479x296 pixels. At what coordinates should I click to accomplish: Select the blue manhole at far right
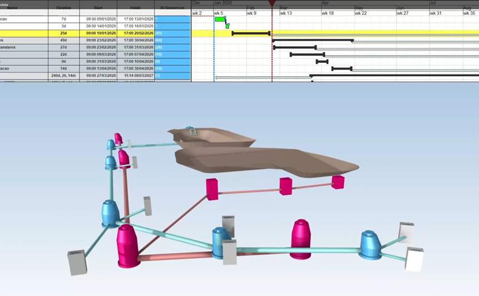(369, 244)
